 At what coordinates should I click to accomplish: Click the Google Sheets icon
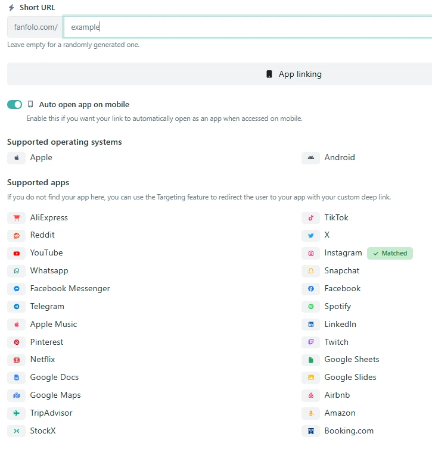[311, 360]
